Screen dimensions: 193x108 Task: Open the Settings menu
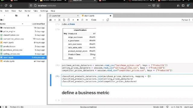(x=44, y=11)
